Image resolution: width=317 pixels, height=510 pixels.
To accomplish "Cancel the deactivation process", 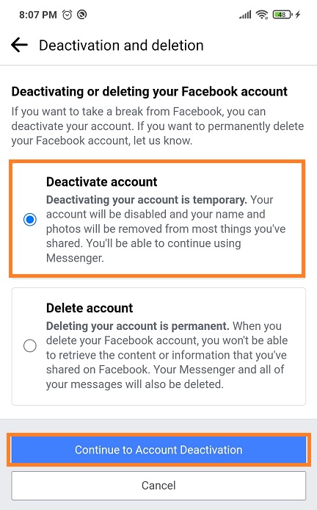I will click(158, 485).
